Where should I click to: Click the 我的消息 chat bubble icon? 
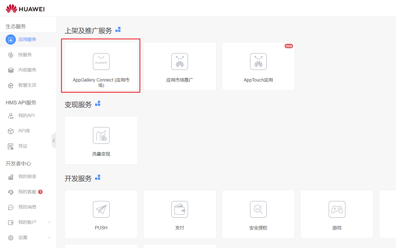[11, 207]
